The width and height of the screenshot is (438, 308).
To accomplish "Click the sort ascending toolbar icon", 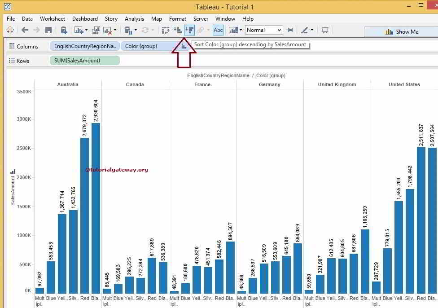I will click(x=178, y=30).
